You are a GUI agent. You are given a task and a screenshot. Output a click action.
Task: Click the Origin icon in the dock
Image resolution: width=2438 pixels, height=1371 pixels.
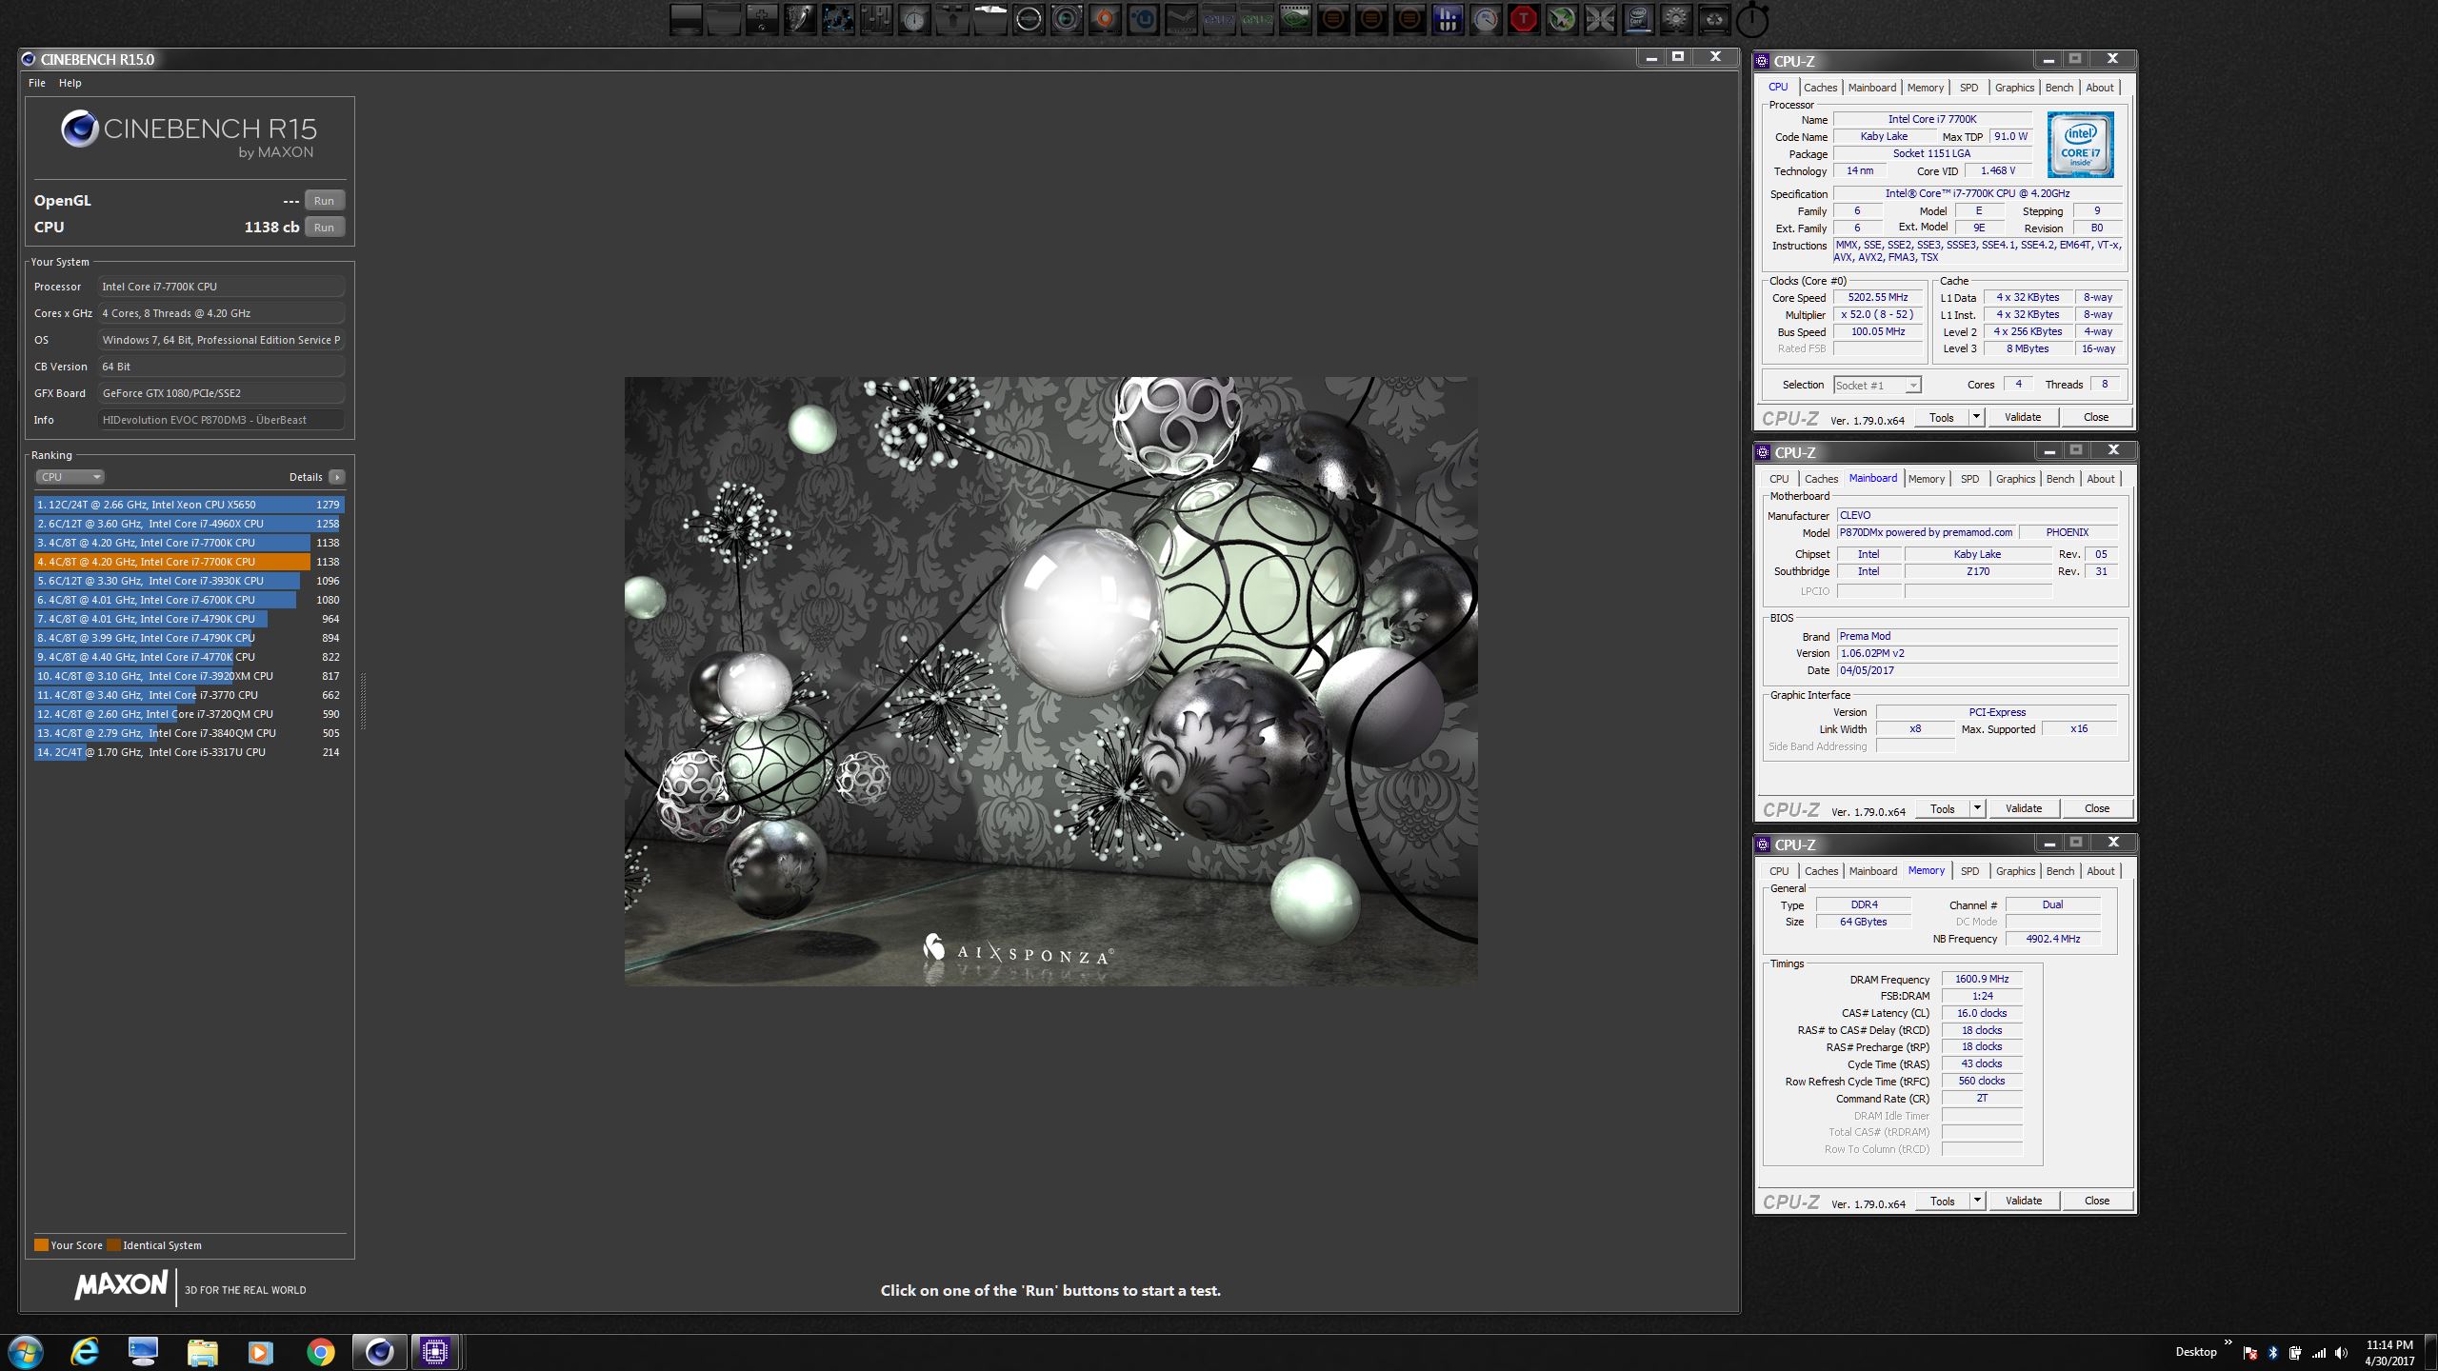[x=1105, y=19]
